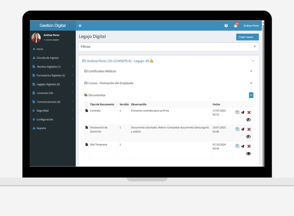Select the Fecha column header
Viewport: 294px width, 216px height.
pos(216,104)
